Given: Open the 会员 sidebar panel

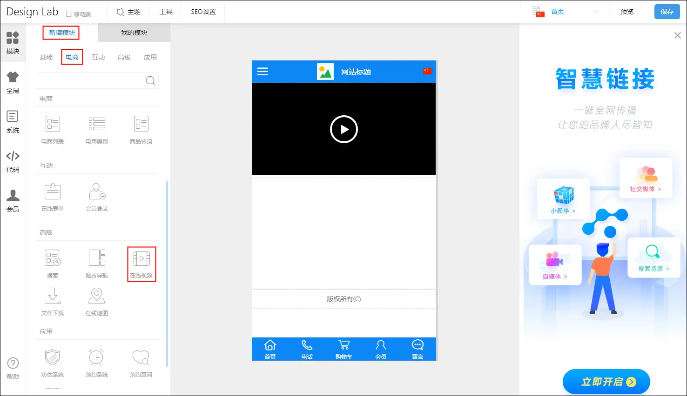Looking at the screenshot, I should tap(13, 201).
